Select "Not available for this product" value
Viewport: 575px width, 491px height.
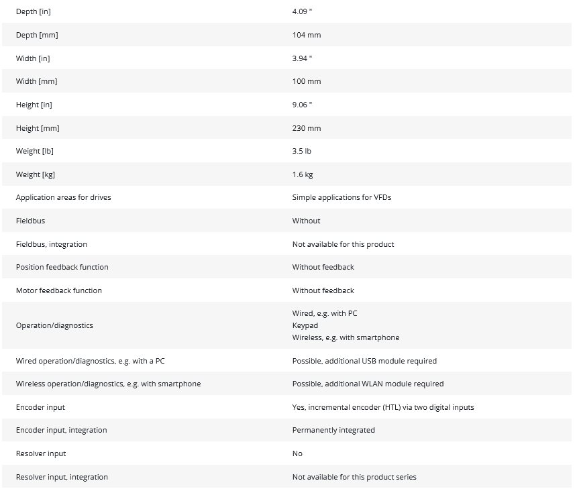[343, 244]
